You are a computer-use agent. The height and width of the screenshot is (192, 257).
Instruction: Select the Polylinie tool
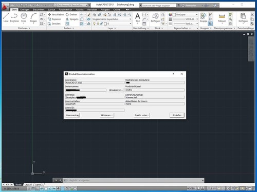14,17
